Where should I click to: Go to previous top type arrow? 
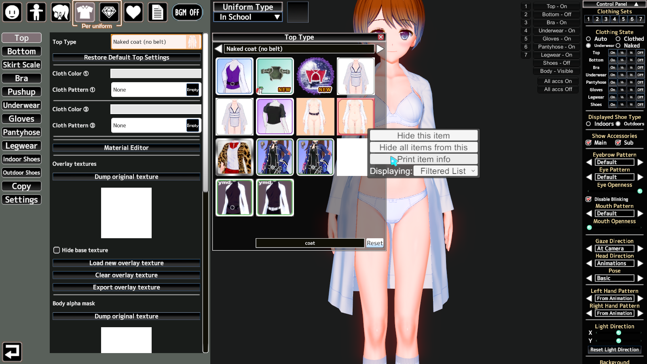click(x=218, y=49)
